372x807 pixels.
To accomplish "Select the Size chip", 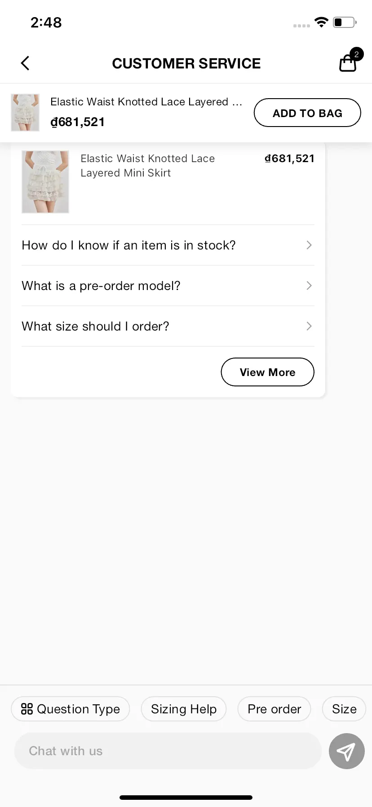I will coord(344,709).
